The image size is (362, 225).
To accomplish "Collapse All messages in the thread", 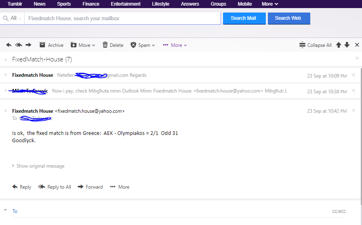I will coord(316,45).
